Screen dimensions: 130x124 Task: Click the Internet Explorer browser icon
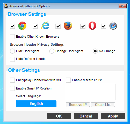pos(45,25)
